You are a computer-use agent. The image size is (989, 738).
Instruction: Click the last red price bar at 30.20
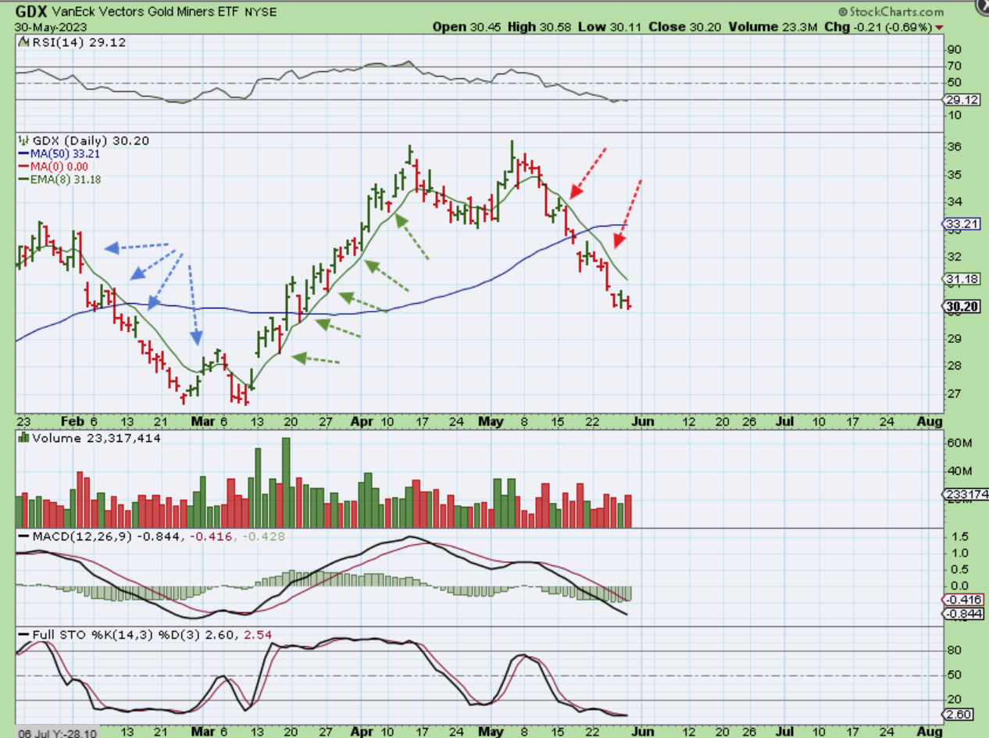[x=629, y=304]
